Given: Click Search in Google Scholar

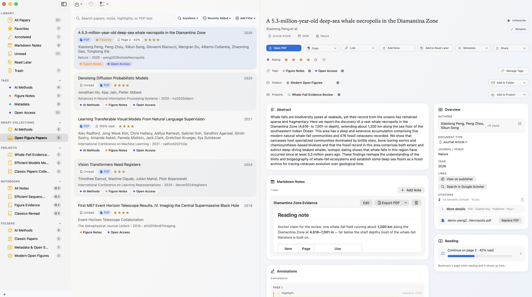Looking at the screenshot, I should point(462,187).
